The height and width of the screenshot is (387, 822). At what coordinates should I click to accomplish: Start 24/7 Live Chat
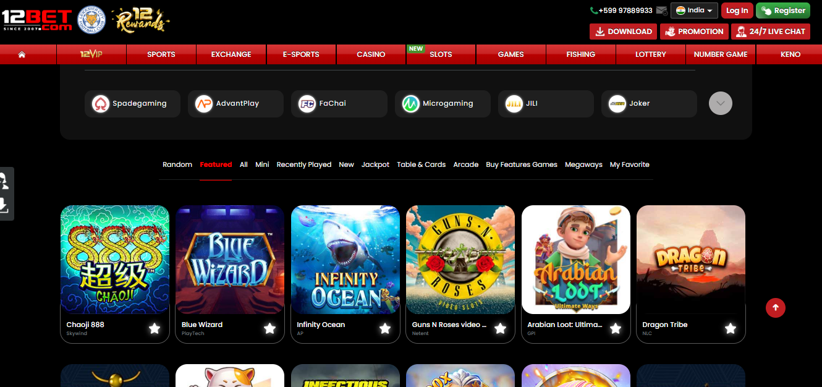click(x=770, y=32)
